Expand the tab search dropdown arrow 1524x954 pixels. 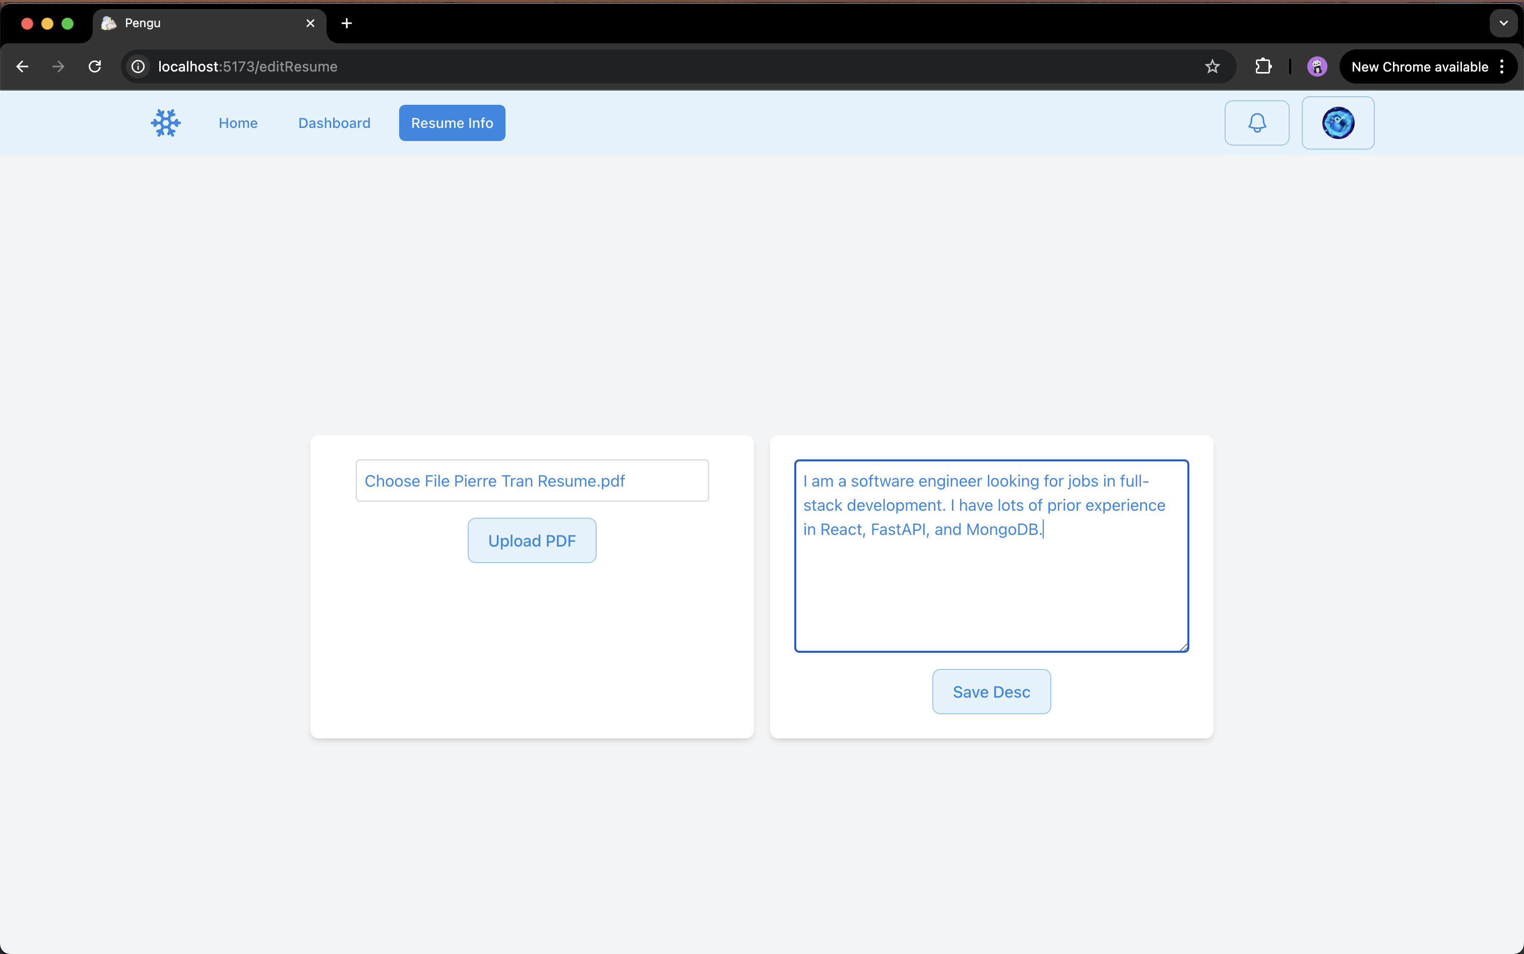coord(1503,23)
